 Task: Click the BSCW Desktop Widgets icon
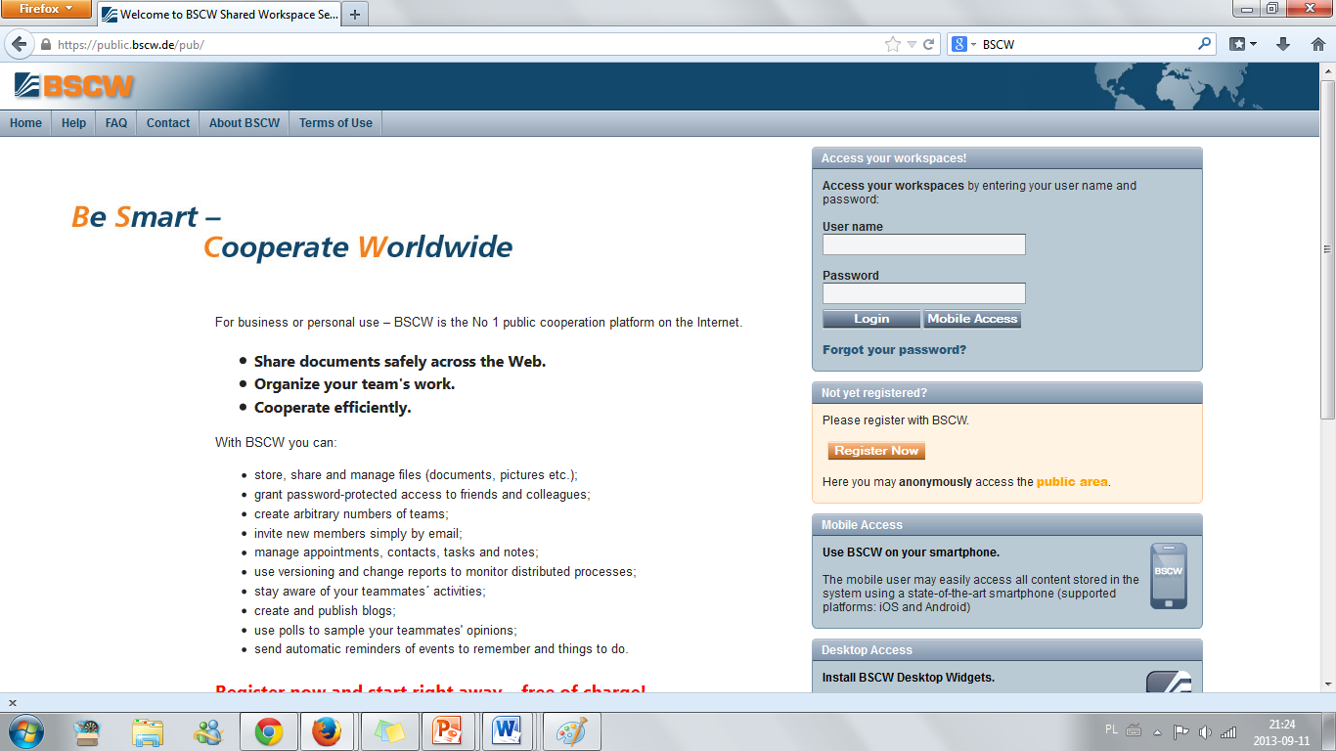[1169, 682]
